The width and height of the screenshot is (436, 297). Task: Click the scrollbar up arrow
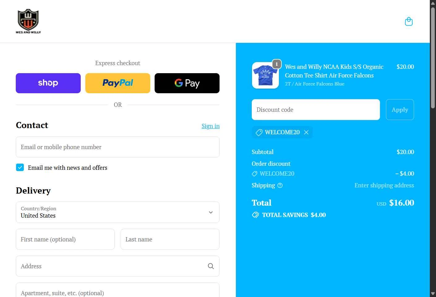pyautogui.click(x=433, y=3)
